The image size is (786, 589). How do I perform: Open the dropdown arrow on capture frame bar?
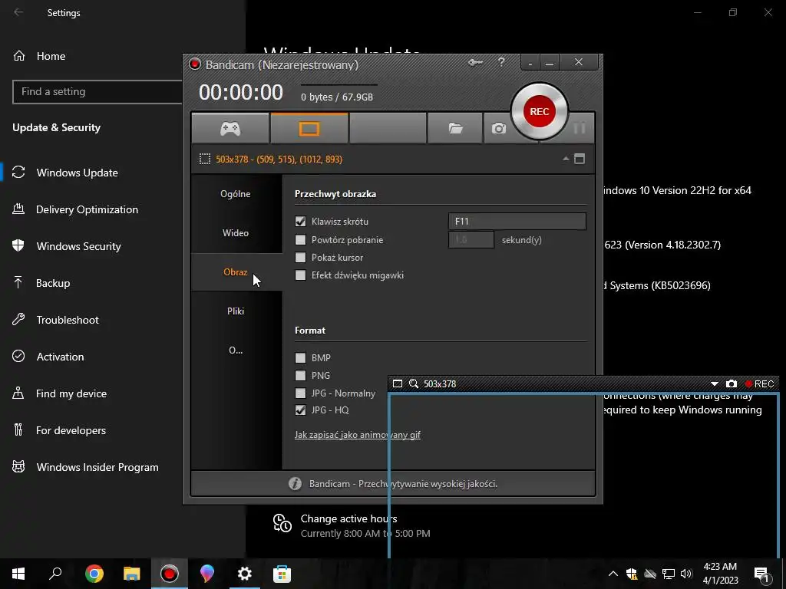click(715, 384)
